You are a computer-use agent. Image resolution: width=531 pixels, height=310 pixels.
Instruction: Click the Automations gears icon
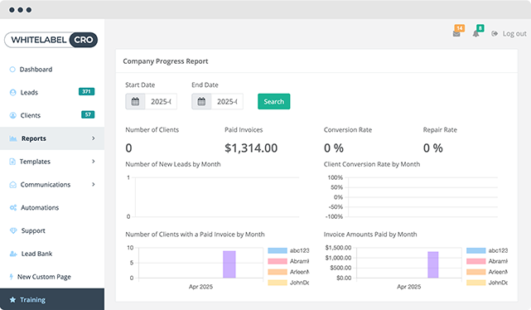coord(13,208)
